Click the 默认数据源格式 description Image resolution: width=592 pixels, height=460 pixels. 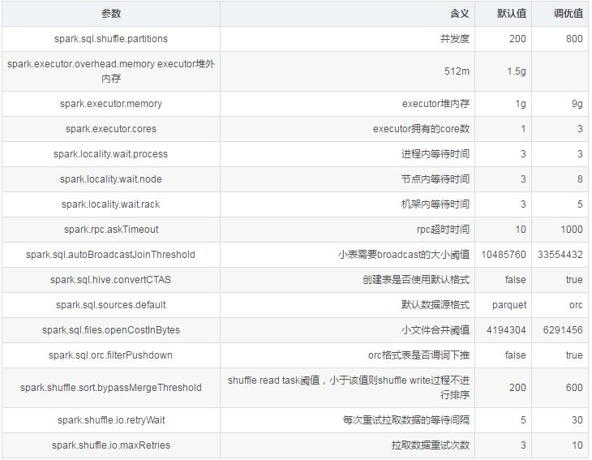click(x=435, y=305)
